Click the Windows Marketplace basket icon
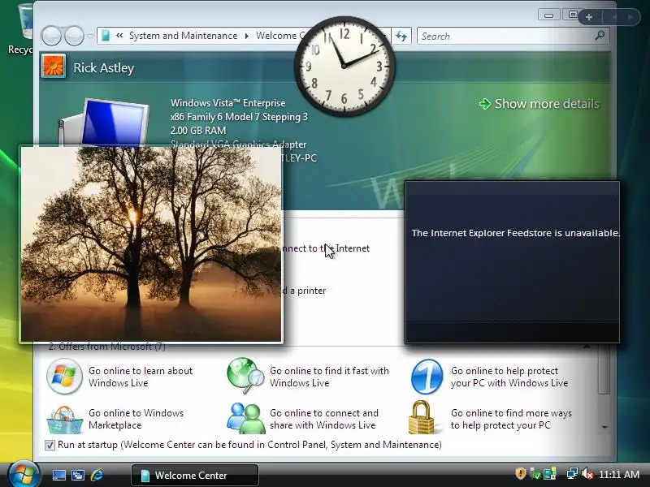 tap(65, 420)
